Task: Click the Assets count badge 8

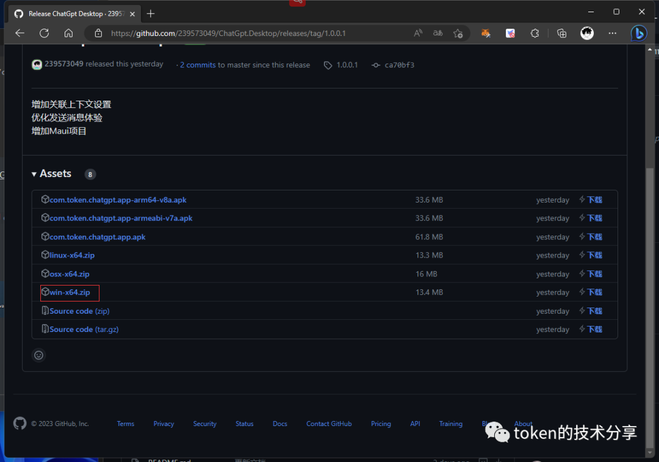Action: (90, 175)
